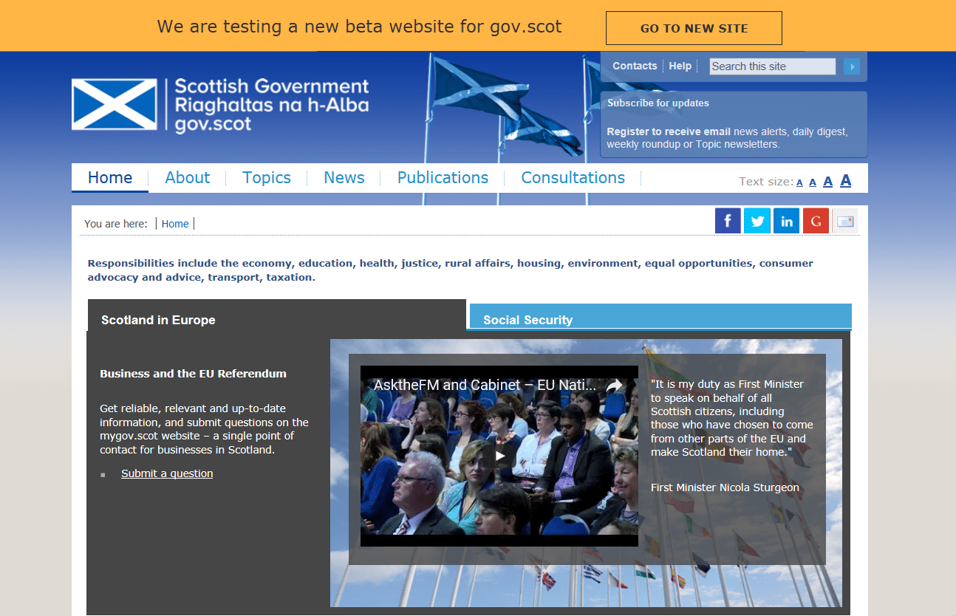Share page on LinkedIn icon
956x616 pixels.
tap(787, 221)
